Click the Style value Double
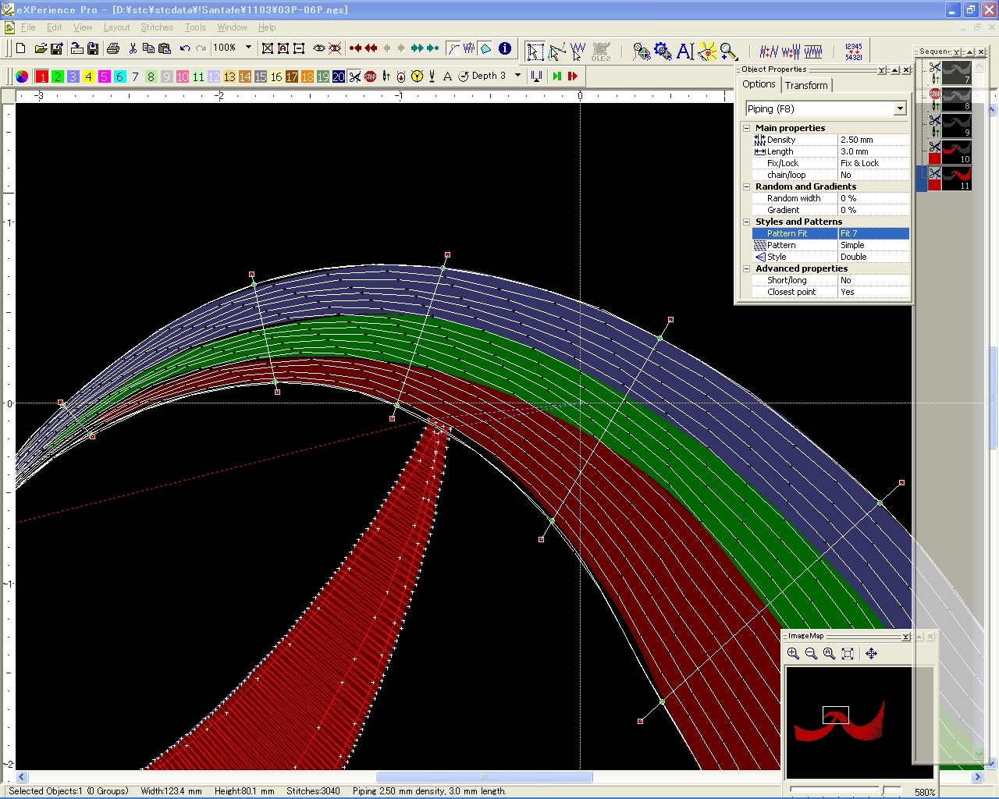Viewport: 999px width, 799px height. click(873, 257)
